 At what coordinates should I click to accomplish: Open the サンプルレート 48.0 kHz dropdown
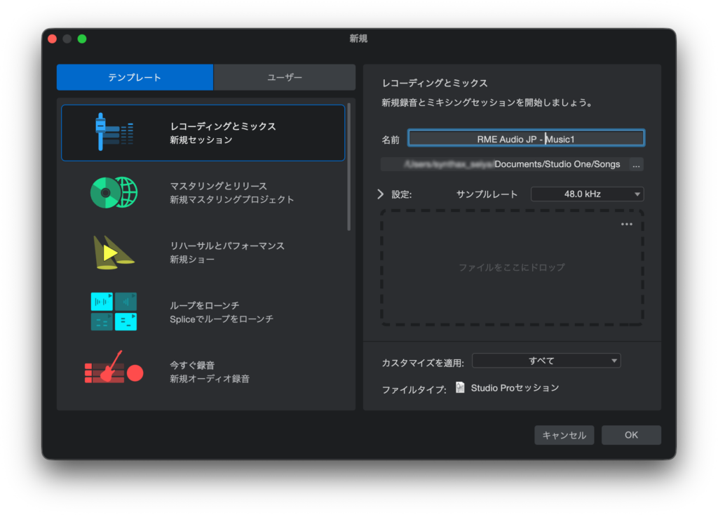pos(587,194)
